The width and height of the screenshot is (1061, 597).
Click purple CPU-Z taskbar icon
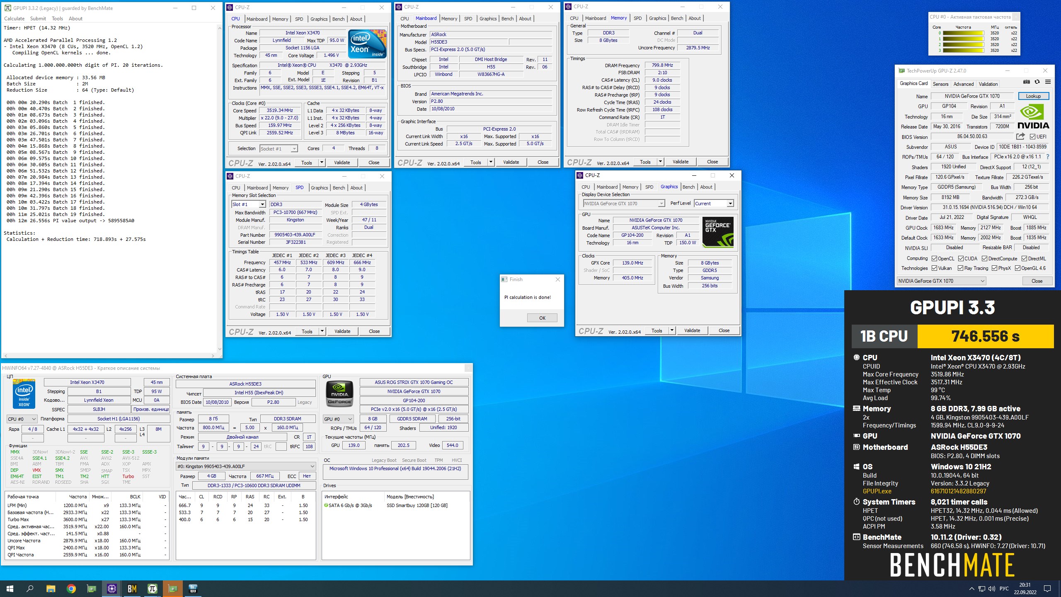(x=111, y=589)
